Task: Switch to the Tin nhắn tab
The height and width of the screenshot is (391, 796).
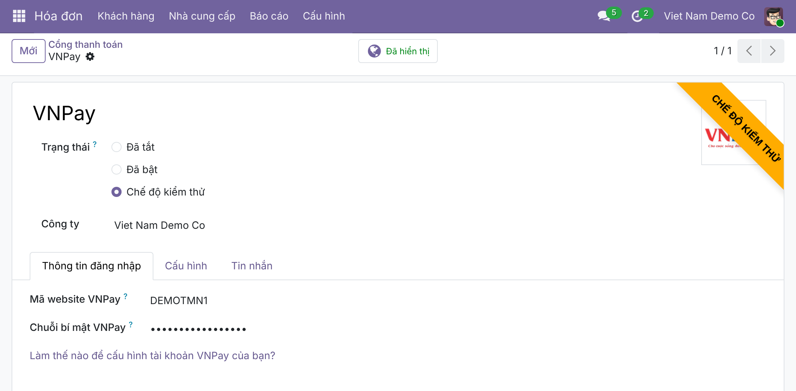Action: [252, 266]
